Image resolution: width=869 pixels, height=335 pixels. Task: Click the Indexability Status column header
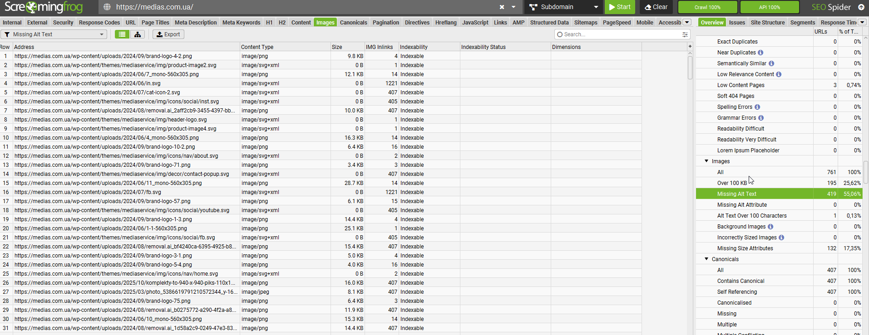pos(505,47)
